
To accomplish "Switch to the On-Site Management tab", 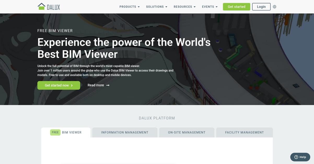I will coord(187,132).
